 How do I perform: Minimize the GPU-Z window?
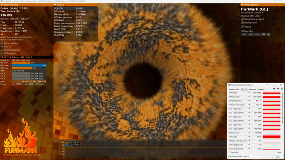[x=267, y=85]
